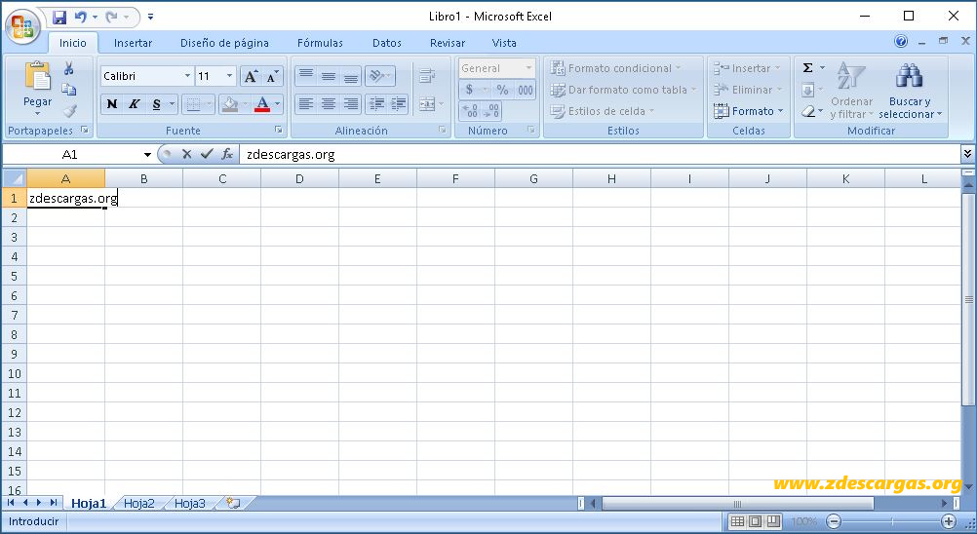Align text to middle of cell
This screenshot has height=534, width=977.
click(x=329, y=76)
